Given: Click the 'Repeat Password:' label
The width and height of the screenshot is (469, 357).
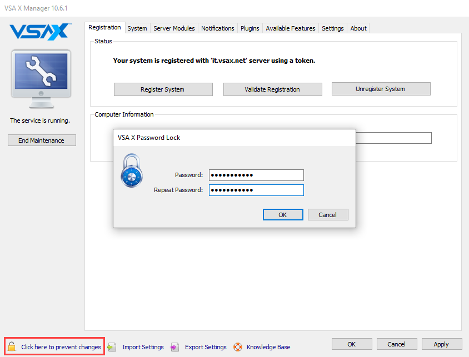Looking at the screenshot, I should pyautogui.click(x=178, y=190).
